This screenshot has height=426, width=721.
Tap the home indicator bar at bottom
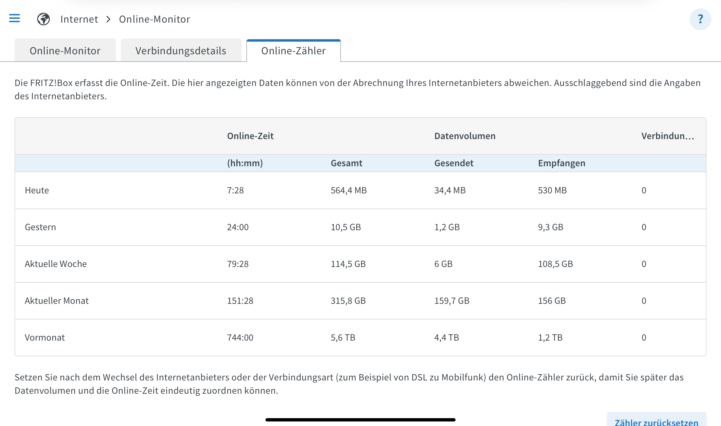(x=360, y=420)
